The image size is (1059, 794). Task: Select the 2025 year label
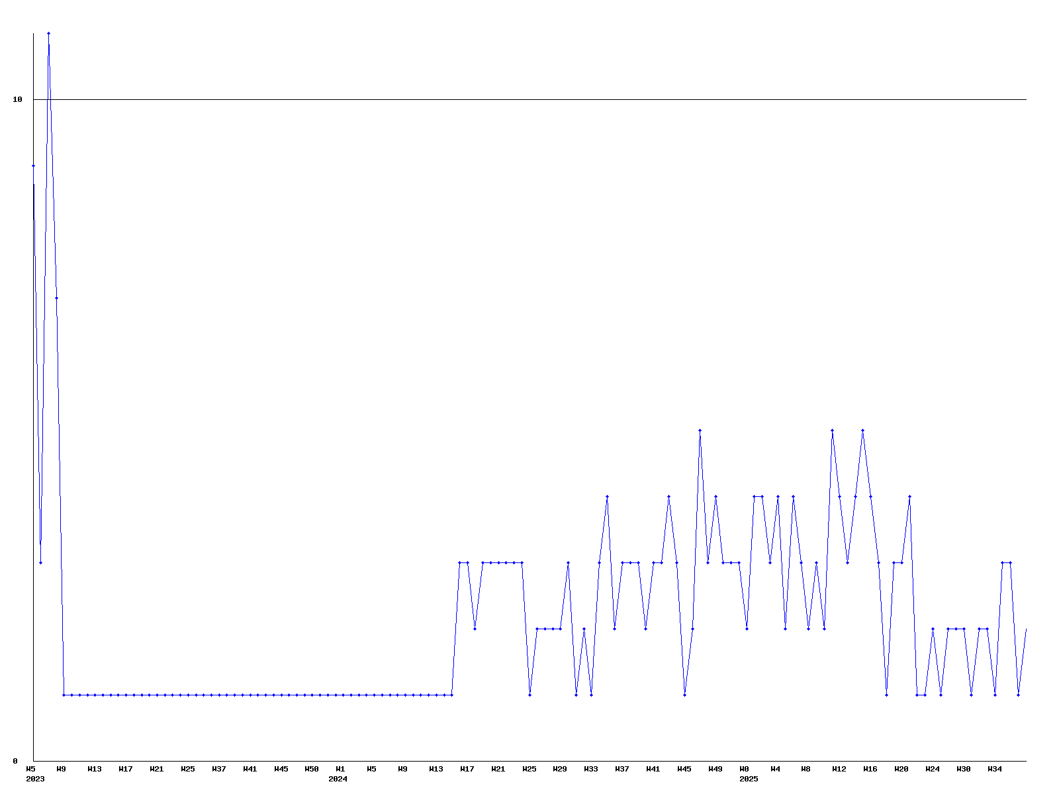(749, 779)
